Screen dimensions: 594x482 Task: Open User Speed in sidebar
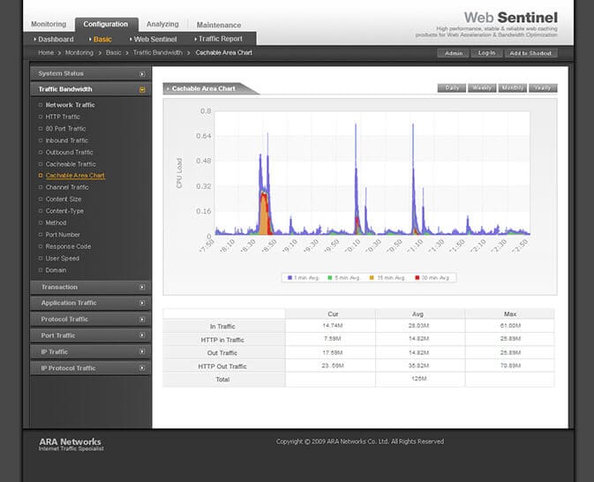click(x=63, y=258)
